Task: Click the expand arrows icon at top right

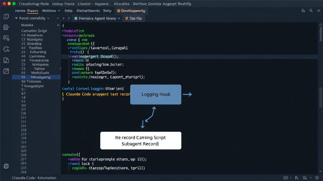Action: 319,10
